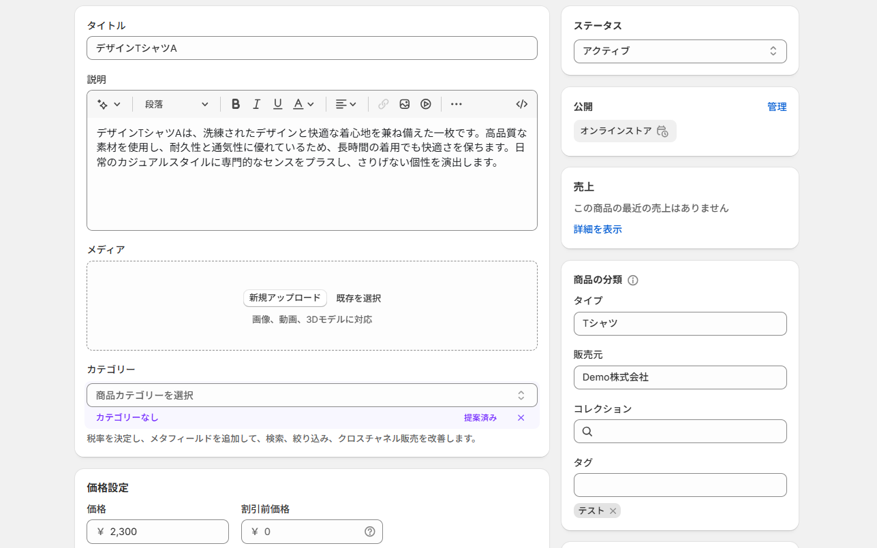Apply underline formatting in description toolbar
This screenshot has height=548, width=877.
tap(277, 104)
